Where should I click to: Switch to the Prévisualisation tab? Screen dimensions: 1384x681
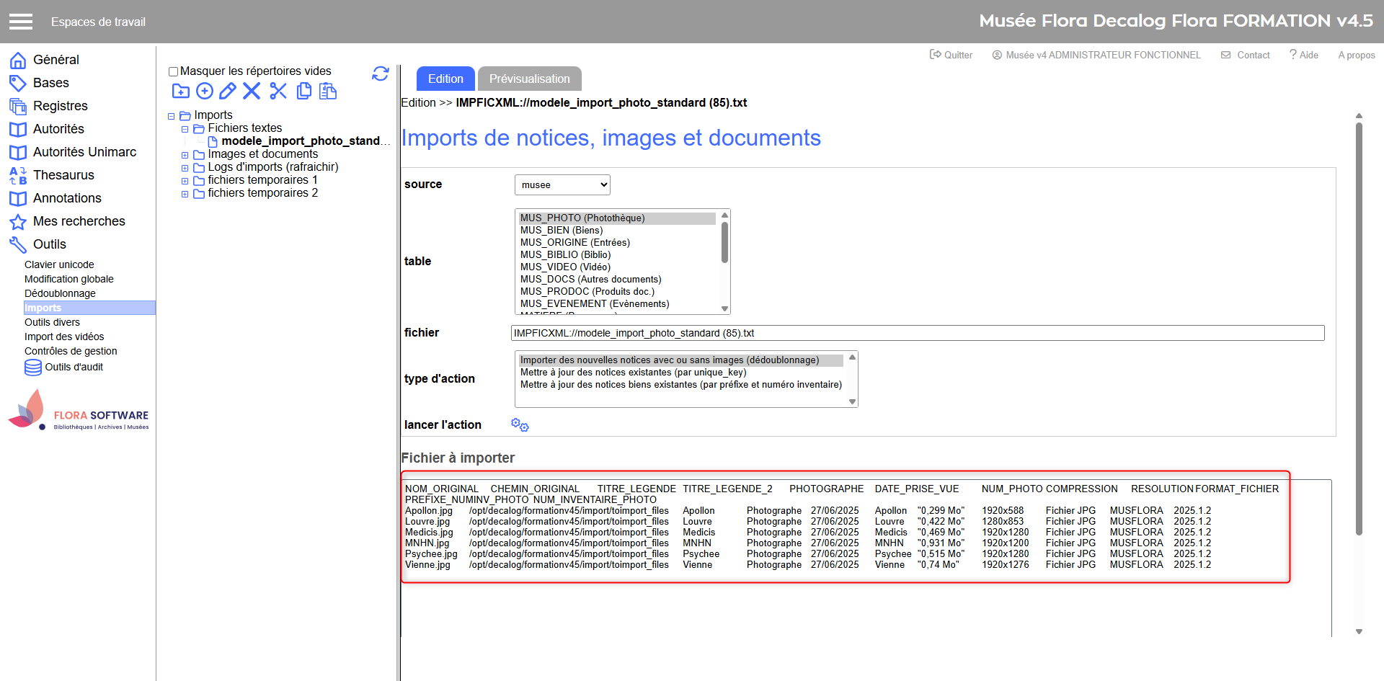[x=529, y=79]
